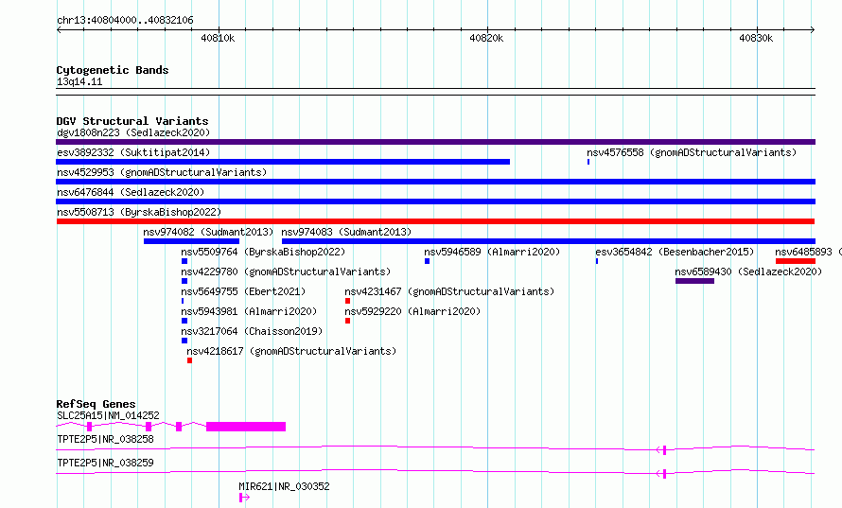Open the nsv6589430 (Sedlazeck2020) label
Screen dimensions: 842x508
[x=748, y=272]
